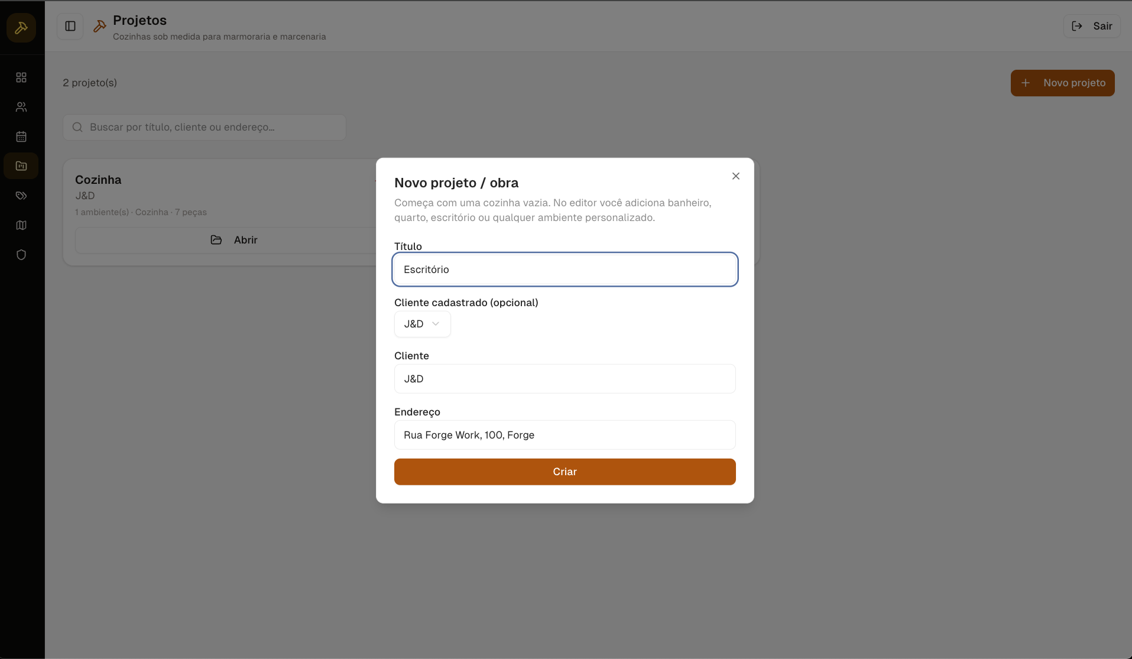The width and height of the screenshot is (1132, 659).
Task: Click the Criar button
Action: 565,472
